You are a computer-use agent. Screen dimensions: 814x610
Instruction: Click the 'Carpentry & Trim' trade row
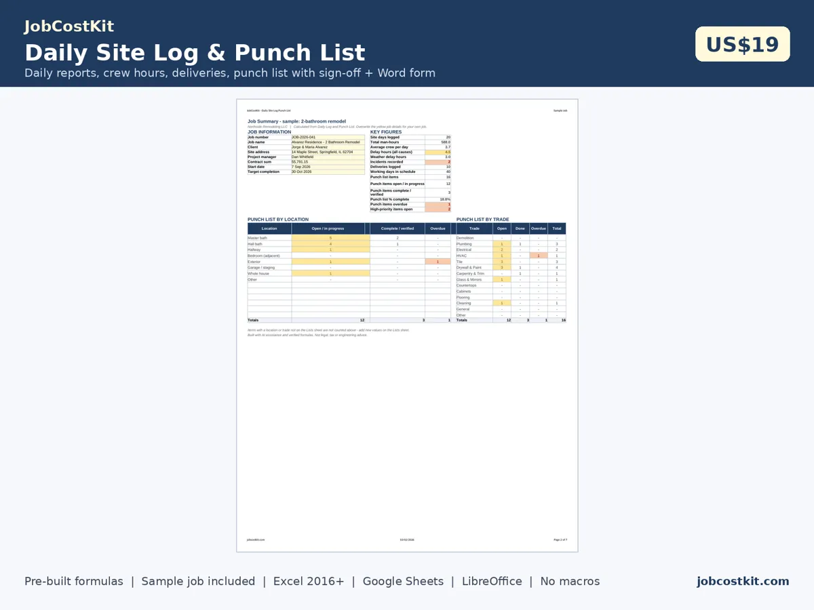click(511, 273)
